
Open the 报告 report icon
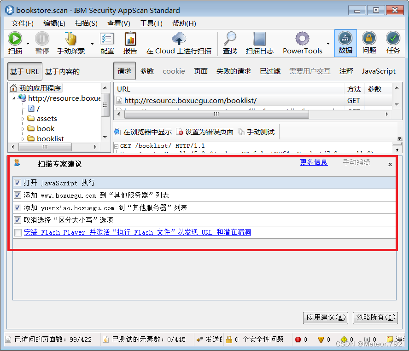click(130, 39)
